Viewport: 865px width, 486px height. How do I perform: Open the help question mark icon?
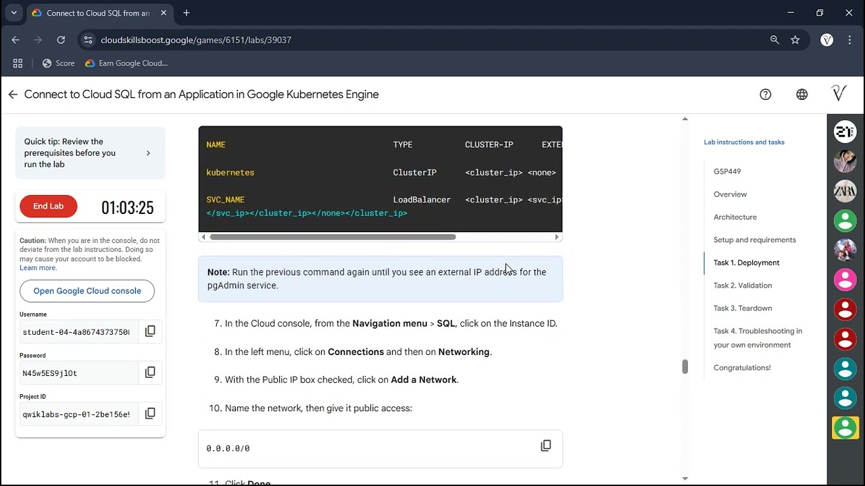(765, 94)
